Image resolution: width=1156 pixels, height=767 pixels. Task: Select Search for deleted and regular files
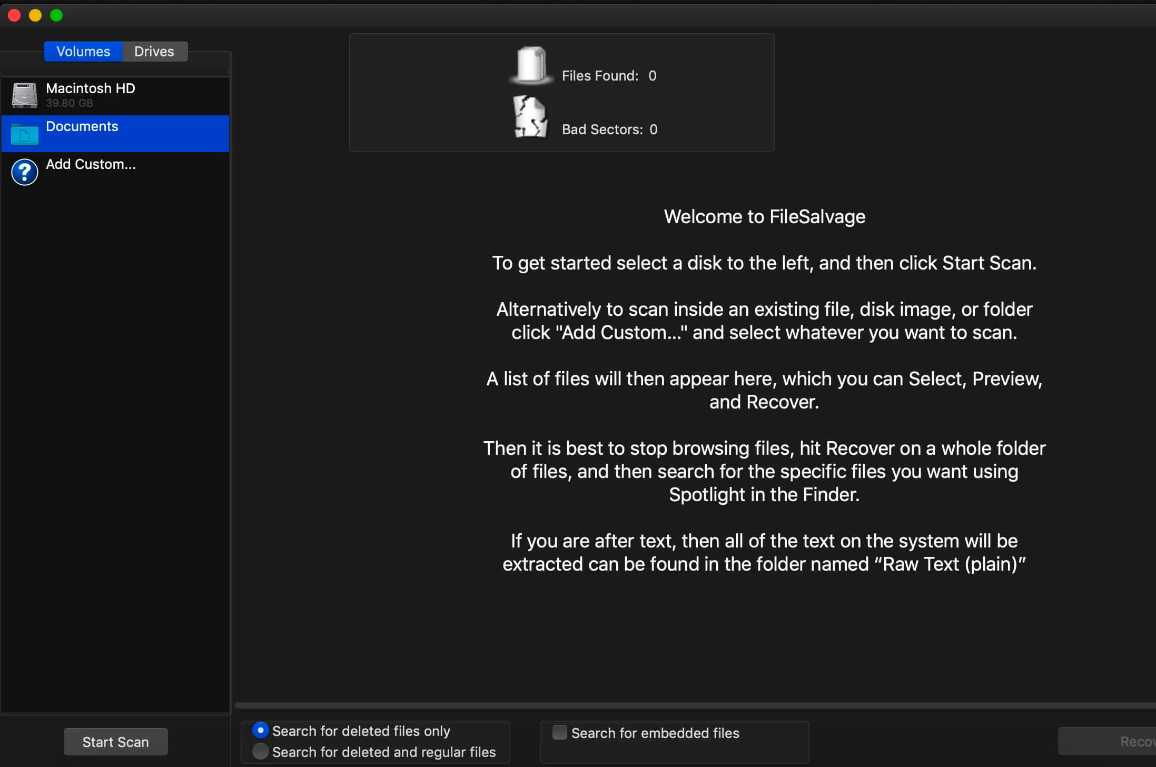click(260, 751)
